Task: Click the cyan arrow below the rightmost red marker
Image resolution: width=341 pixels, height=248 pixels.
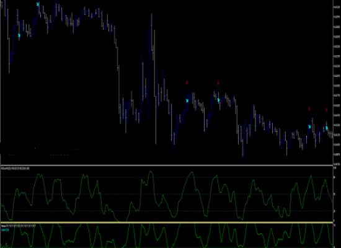Action: [327, 128]
